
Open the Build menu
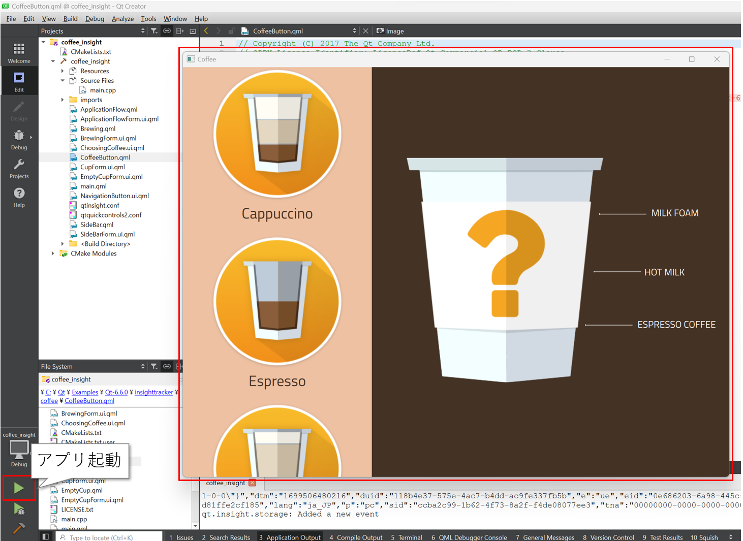pyautogui.click(x=70, y=19)
